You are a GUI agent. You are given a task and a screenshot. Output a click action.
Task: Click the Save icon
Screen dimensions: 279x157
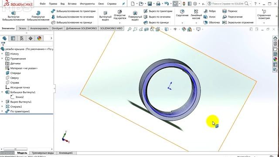coord(150,3)
